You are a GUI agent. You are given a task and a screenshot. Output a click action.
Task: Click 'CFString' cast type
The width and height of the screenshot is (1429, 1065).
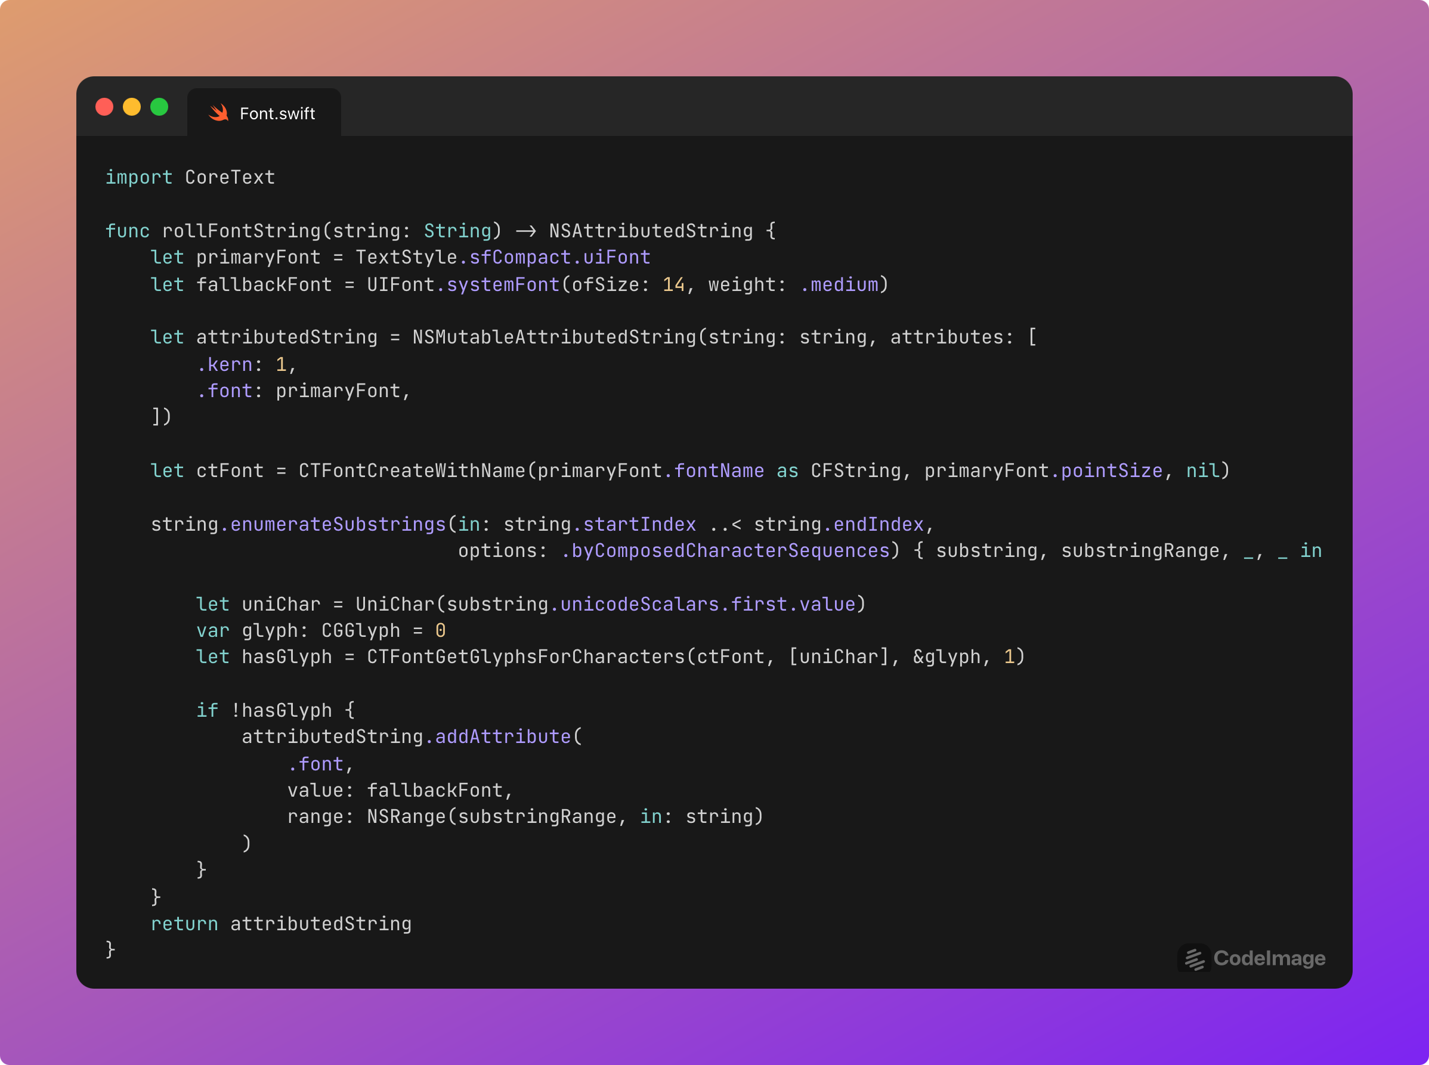(856, 470)
